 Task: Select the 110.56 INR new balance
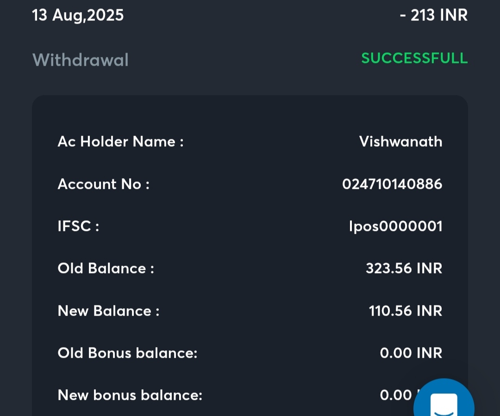406,311
